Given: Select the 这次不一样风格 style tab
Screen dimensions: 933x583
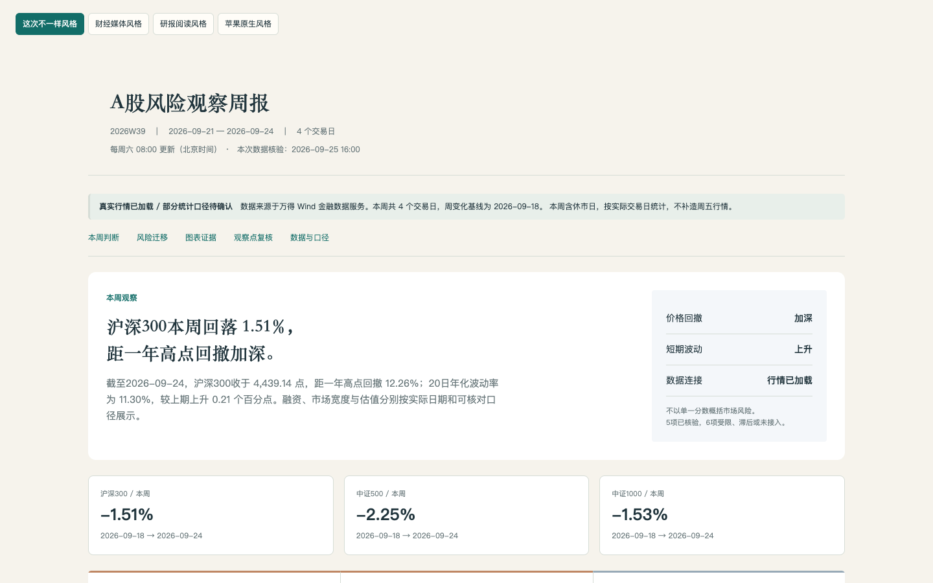Looking at the screenshot, I should pyautogui.click(x=50, y=24).
